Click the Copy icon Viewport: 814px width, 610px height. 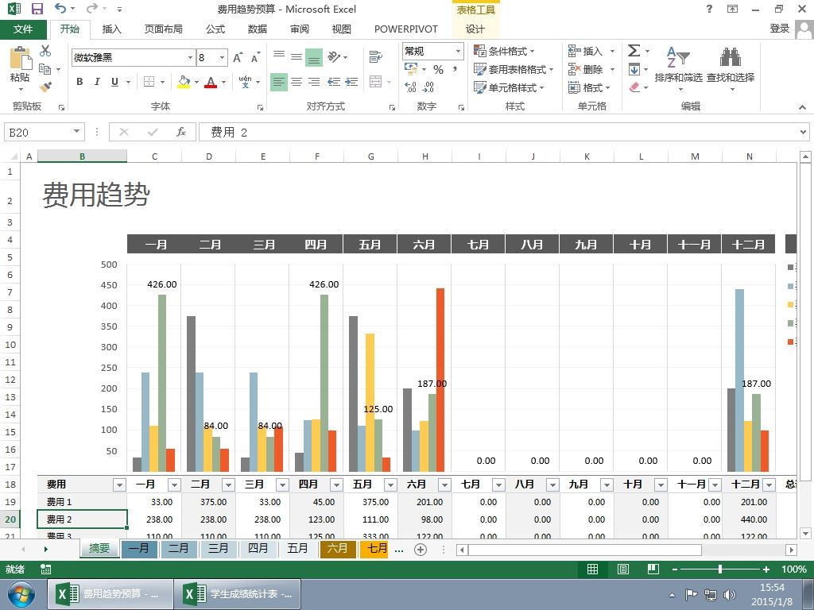click(45, 69)
